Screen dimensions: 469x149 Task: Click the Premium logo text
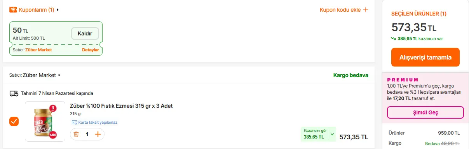coord(403,80)
